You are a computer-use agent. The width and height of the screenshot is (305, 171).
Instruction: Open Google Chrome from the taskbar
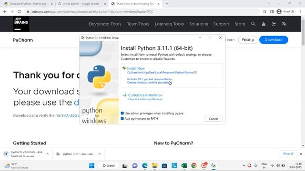[194, 166]
